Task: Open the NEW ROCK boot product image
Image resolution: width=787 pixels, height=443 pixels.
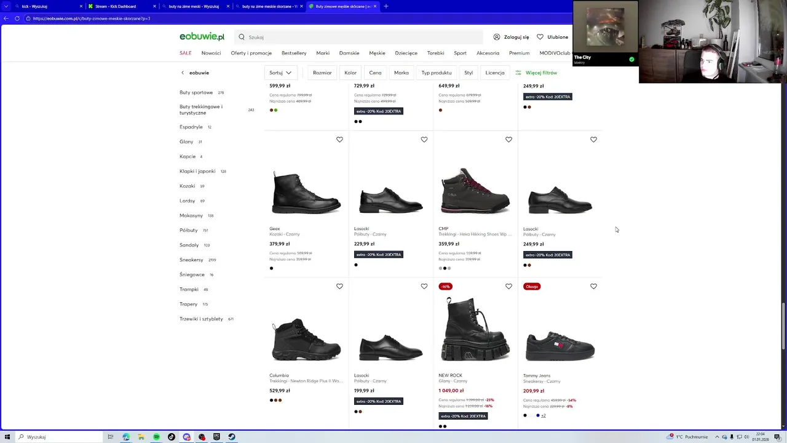Action: pos(475,329)
